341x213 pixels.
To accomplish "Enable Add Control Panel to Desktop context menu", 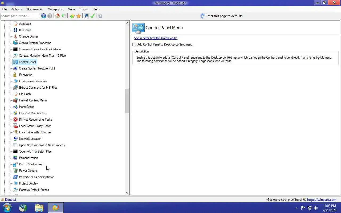I will 134,44.
